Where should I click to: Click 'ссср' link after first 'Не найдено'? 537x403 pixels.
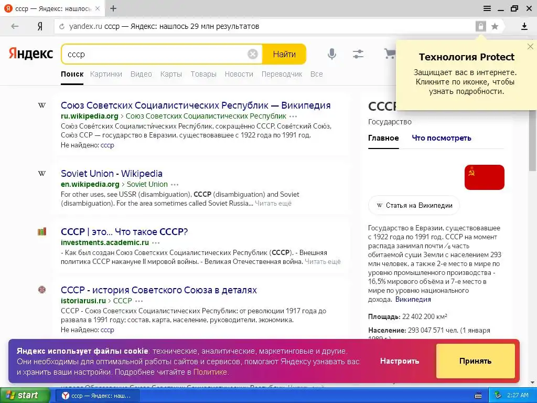coord(107,145)
